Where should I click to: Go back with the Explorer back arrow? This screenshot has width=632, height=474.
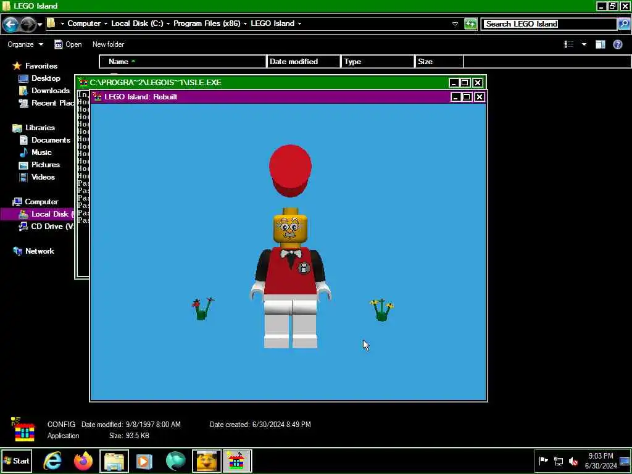[11, 25]
